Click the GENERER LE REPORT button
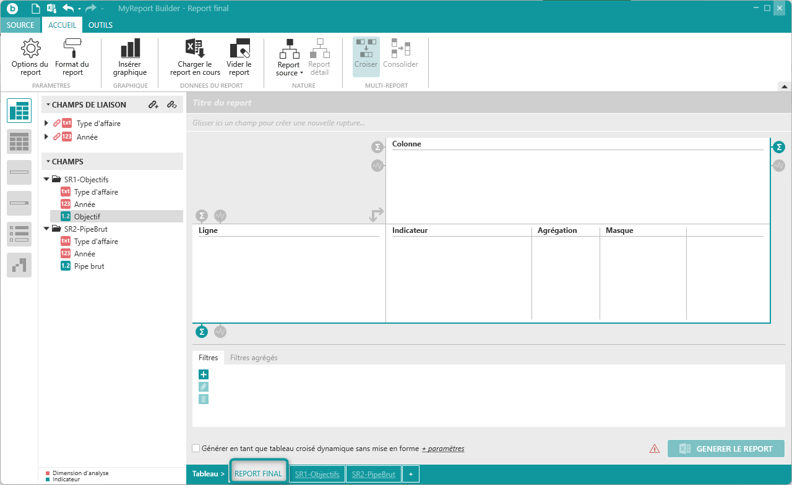Screen dimensions: 792x485 pos(726,449)
